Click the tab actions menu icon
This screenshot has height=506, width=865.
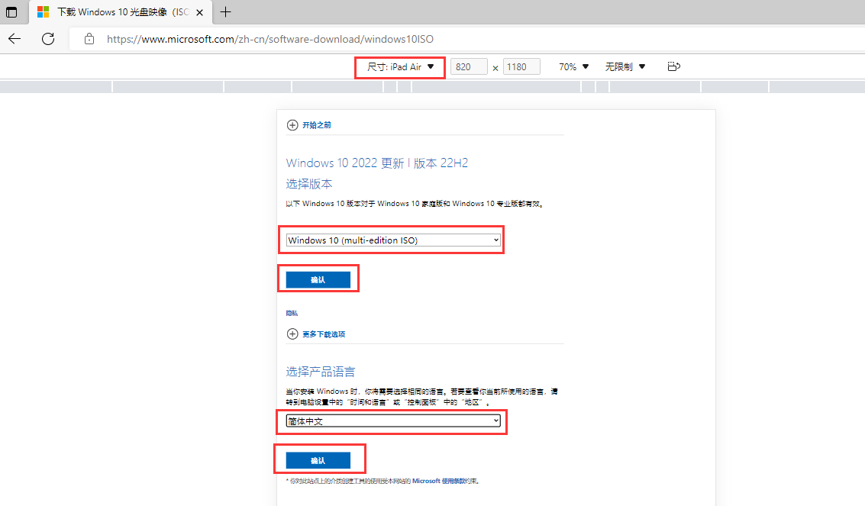click(x=11, y=12)
